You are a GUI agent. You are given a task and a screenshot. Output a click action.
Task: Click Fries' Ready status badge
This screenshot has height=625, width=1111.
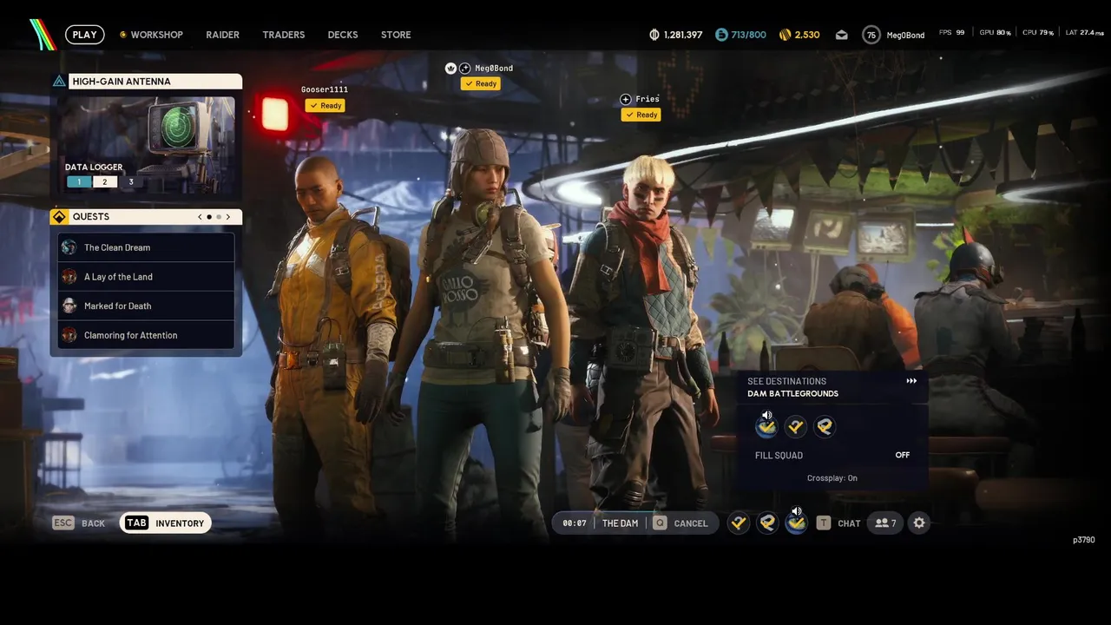tap(641, 115)
